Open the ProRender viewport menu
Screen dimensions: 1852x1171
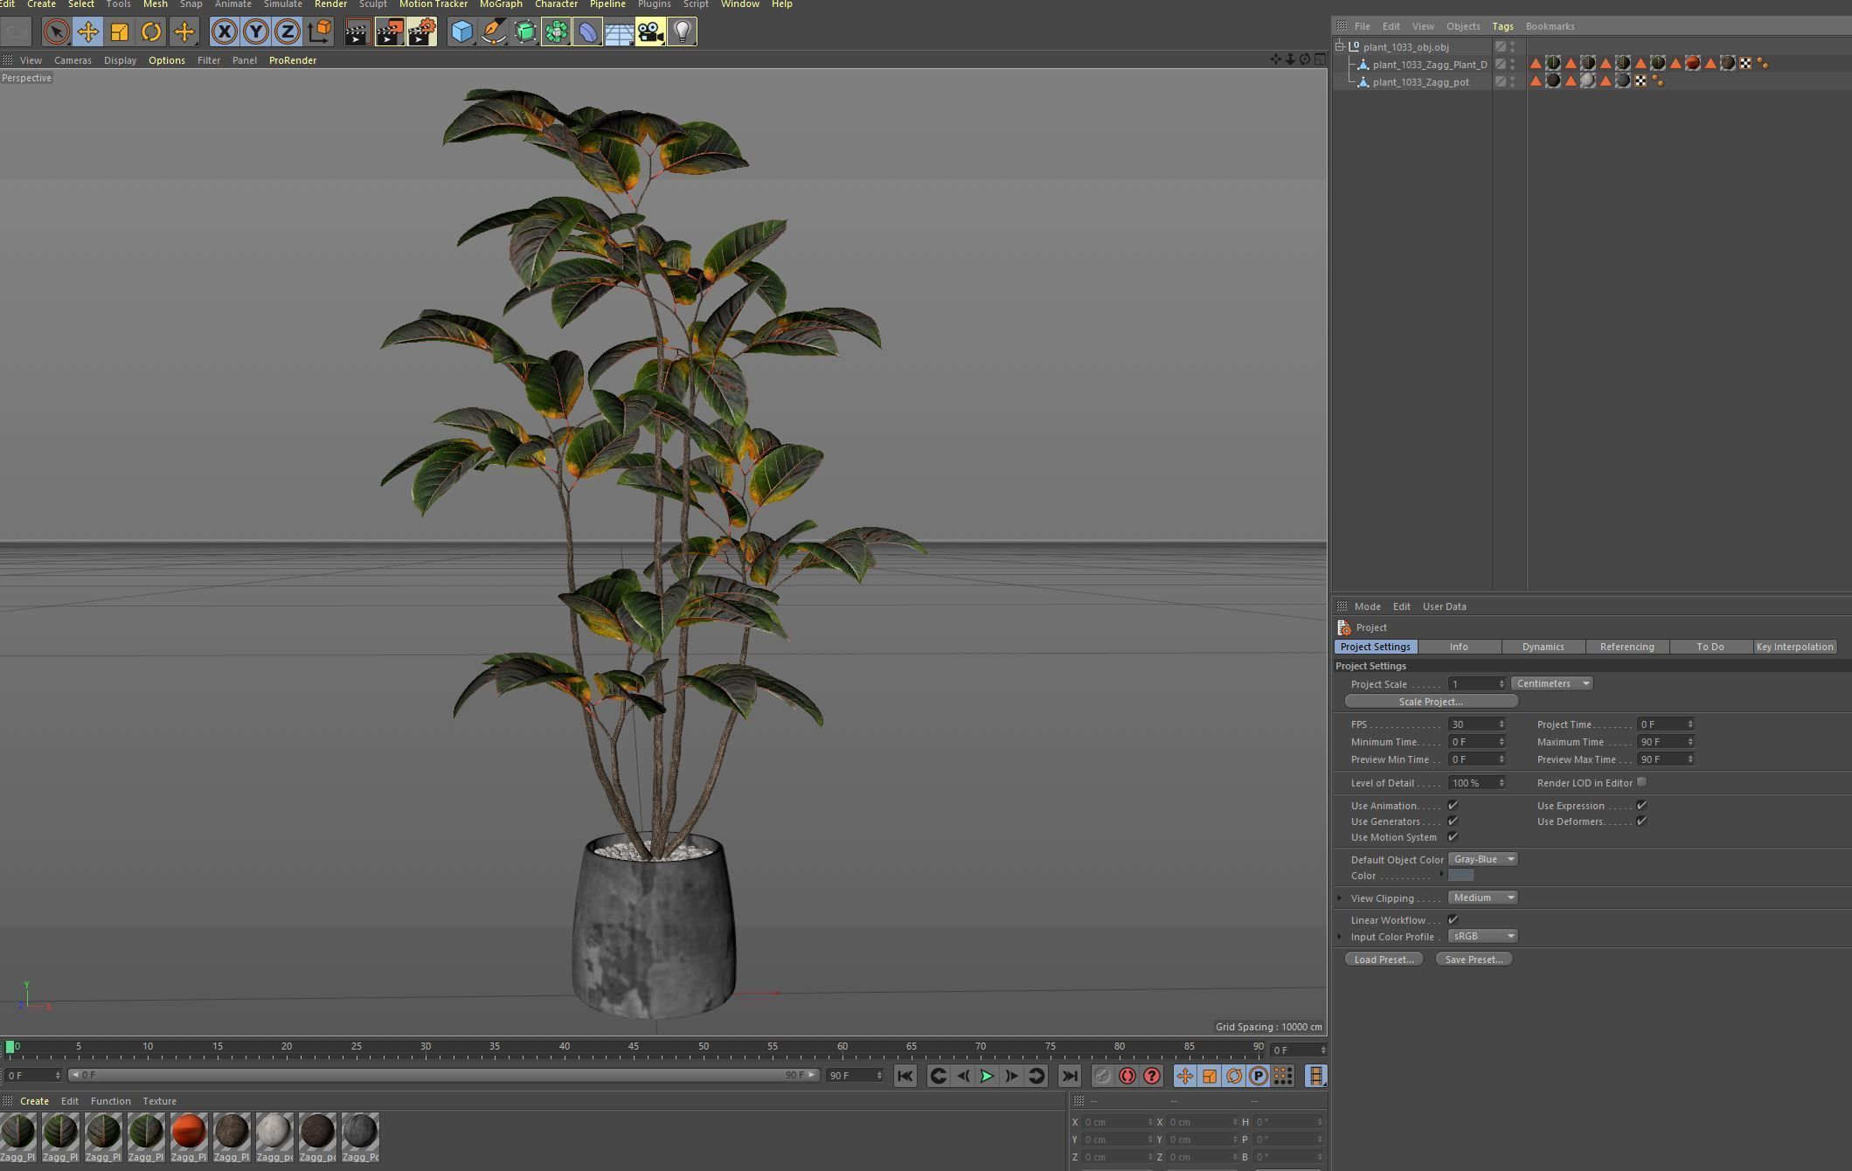point(293,60)
